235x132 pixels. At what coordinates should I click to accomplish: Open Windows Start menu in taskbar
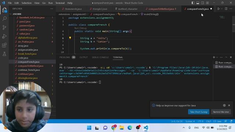click(89, 128)
